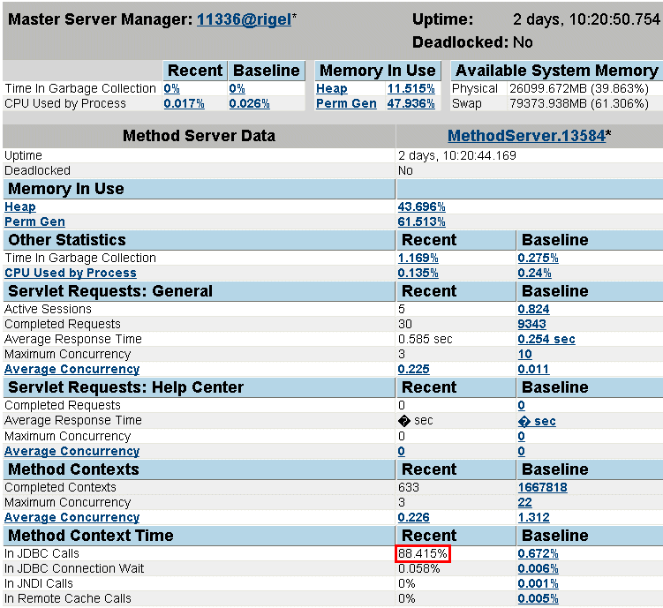Click baseline Help Center Average Concurrency 0 link

tap(522, 451)
